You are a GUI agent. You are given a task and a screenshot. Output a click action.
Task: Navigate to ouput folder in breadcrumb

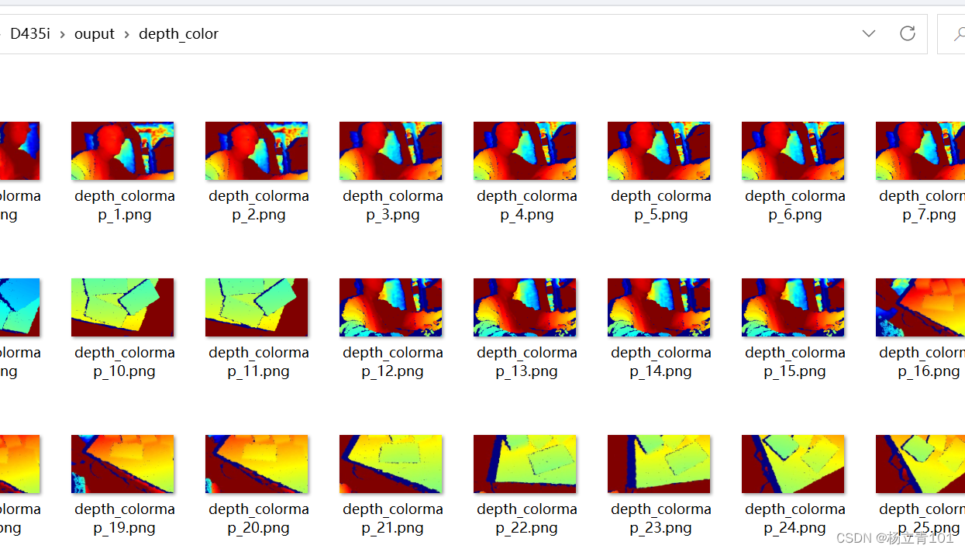coord(95,34)
